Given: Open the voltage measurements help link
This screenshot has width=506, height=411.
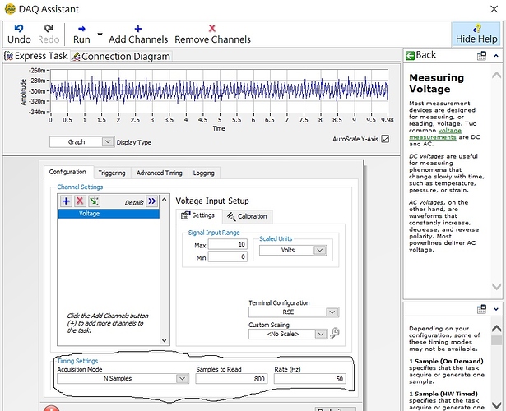Looking at the screenshot, I should click(435, 134).
